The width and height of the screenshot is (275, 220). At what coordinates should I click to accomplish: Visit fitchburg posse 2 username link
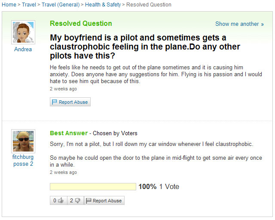[x=23, y=161]
